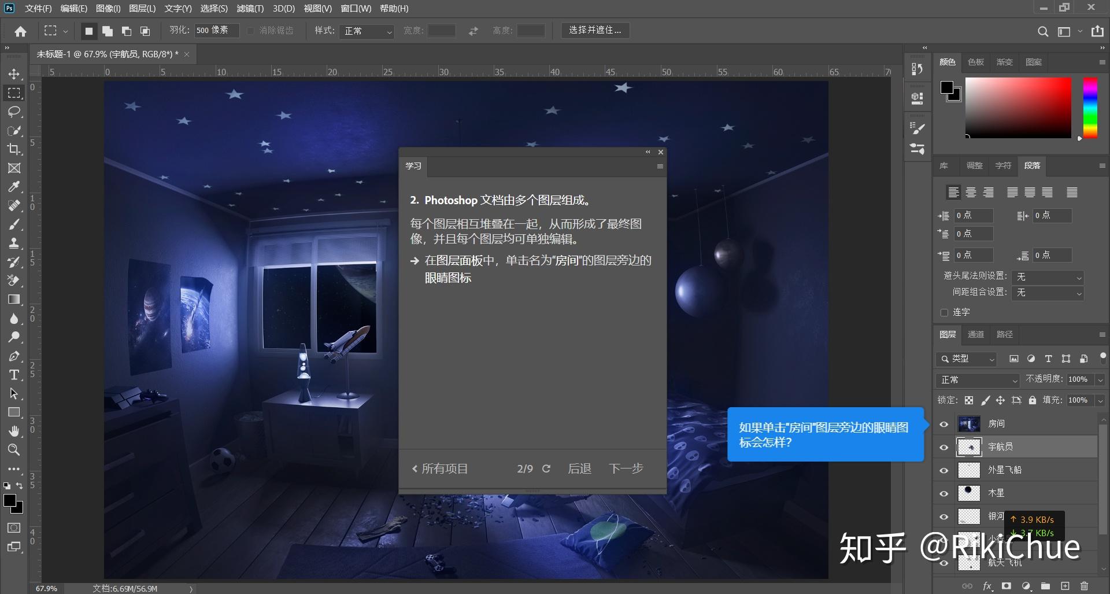Click the 羽化 input field

pos(216,30)
